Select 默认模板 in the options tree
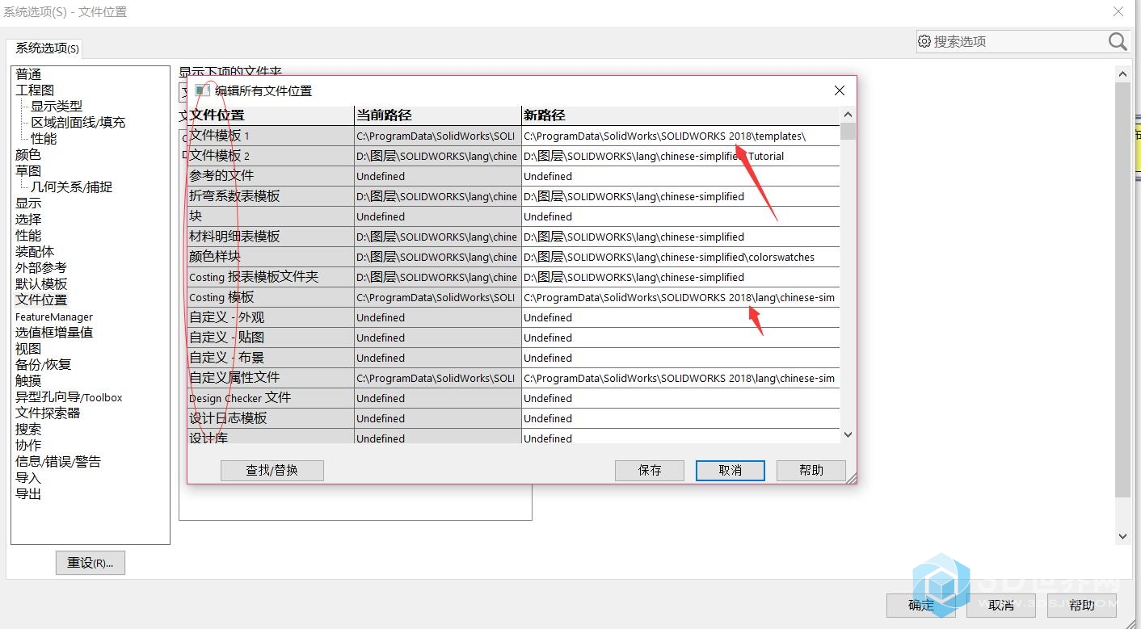The image size is (1141, 629). (41, 284)
